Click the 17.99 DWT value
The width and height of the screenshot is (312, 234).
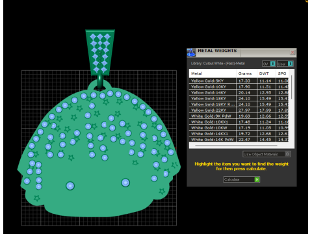point(265,110)
